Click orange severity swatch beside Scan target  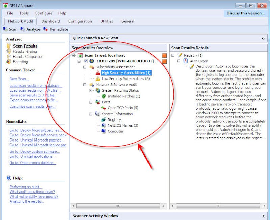[x=164, y=55]
